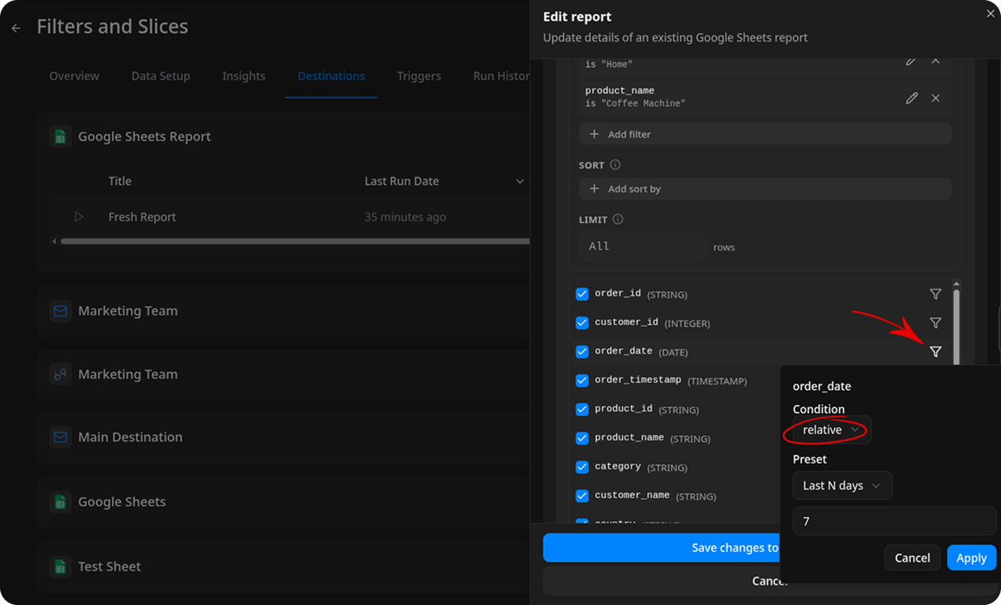Cancel the order_date filter popup
The width and height of the screenshot is (1001, 605).
click(x=912, y=558)
